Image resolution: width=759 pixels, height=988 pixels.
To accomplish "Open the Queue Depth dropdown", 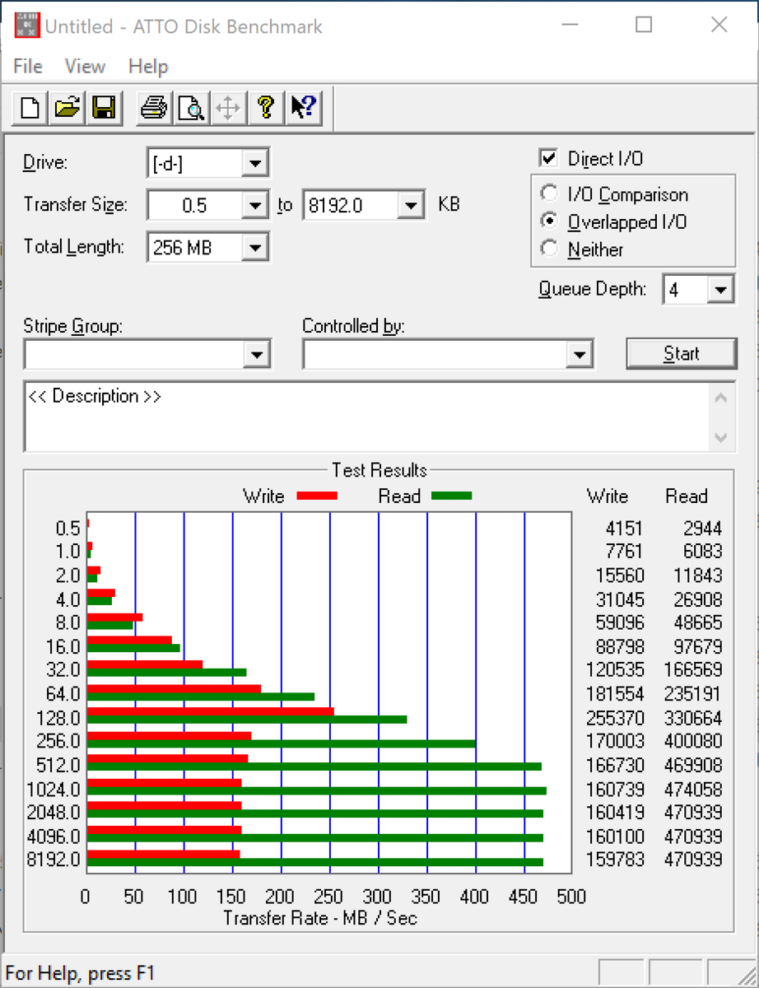I will (x=721, y=290).
